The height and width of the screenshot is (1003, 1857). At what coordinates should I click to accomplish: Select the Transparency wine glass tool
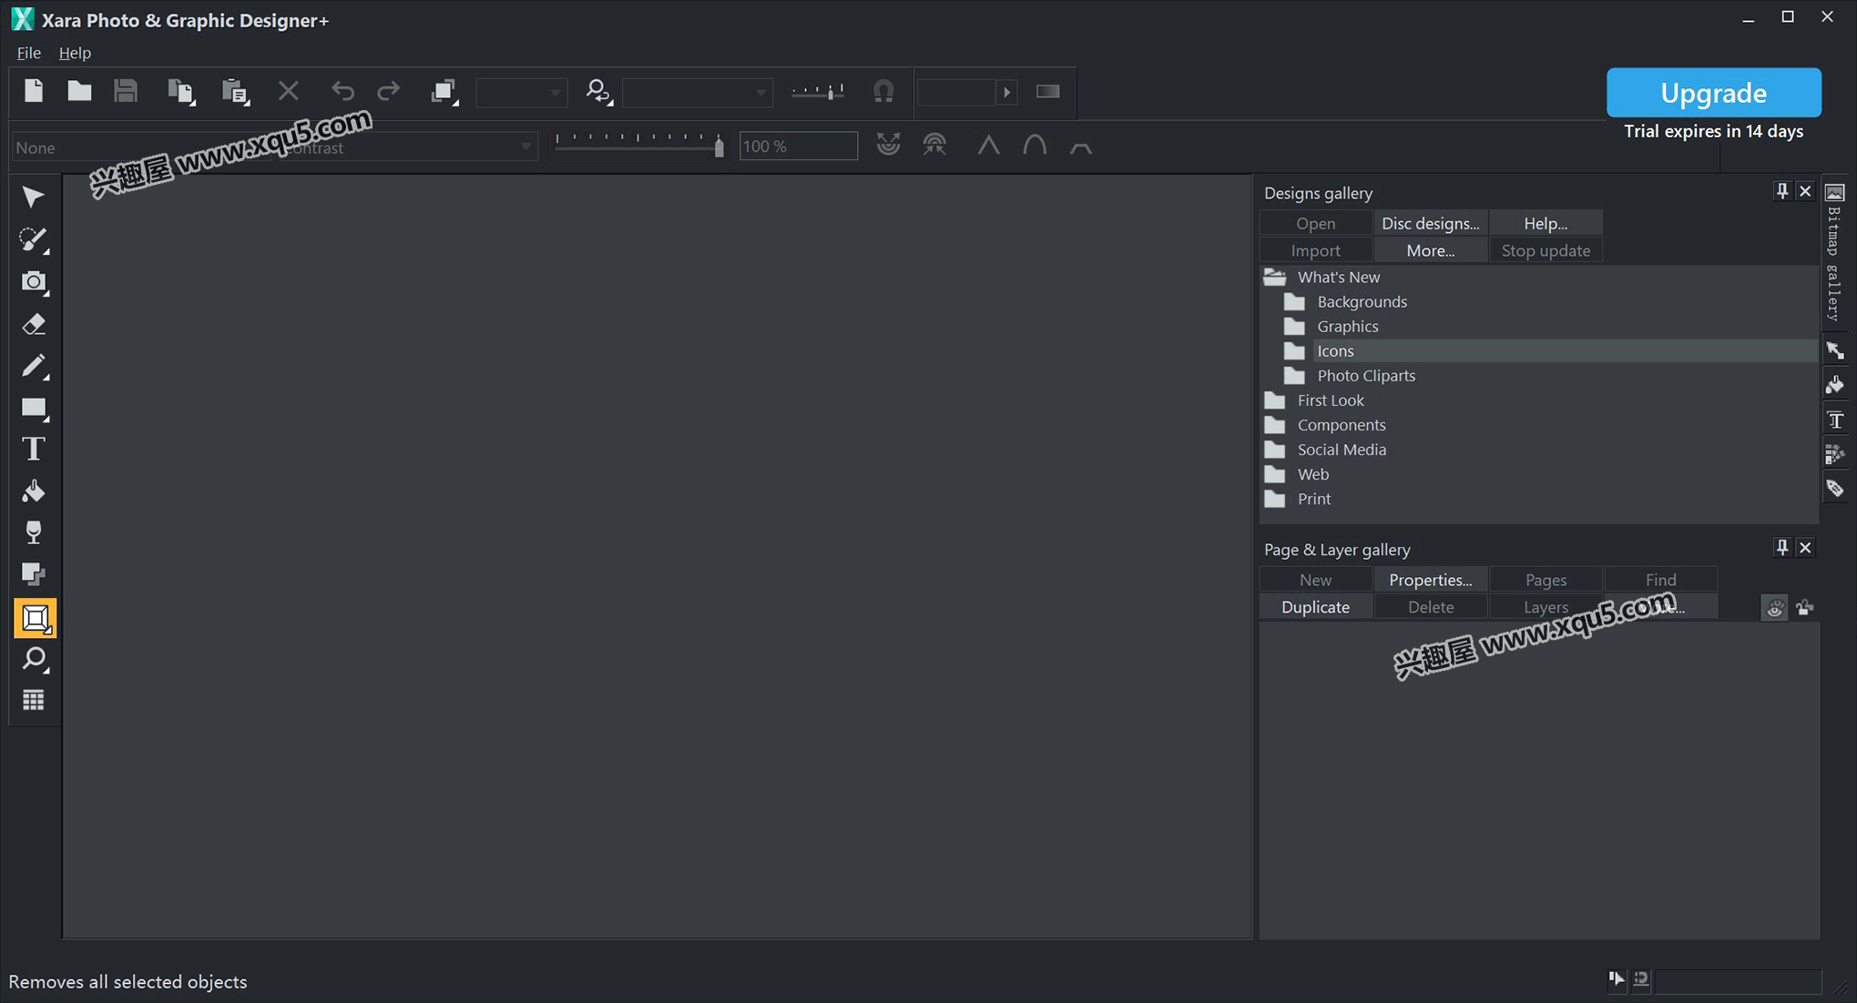(x=34, y=533)
